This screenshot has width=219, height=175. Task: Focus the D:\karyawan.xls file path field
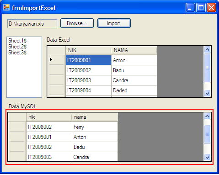click(32, 24)
